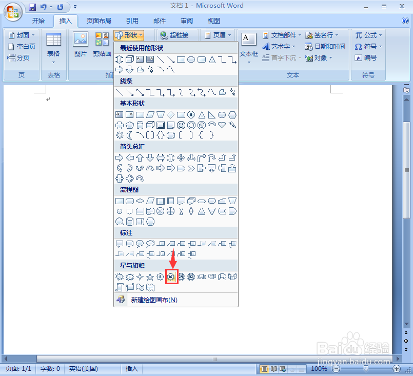Switch to the Home (开始) tab
This screenshot has height=376, width=413.
point(38,21)
